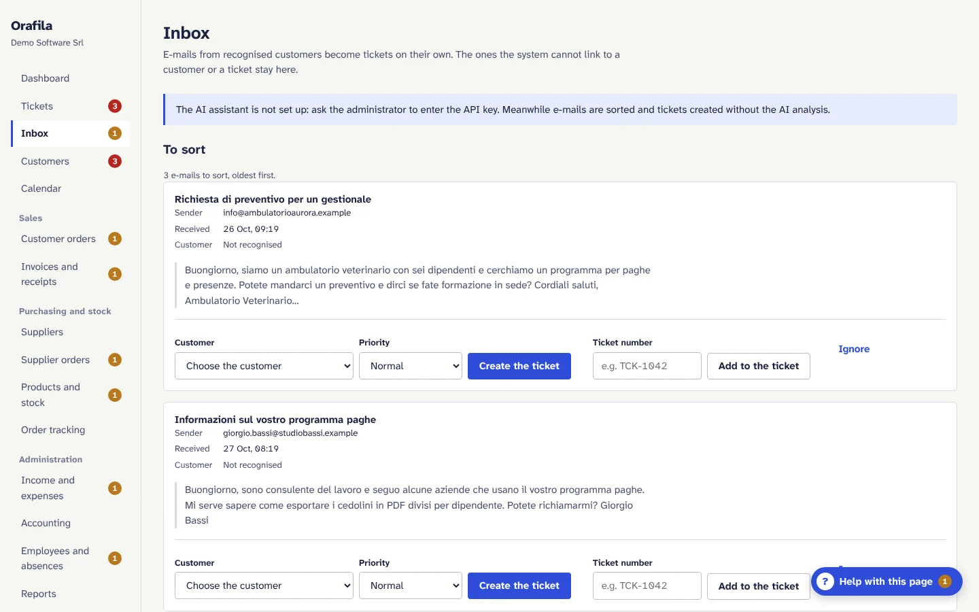Open priority dropdown for Richiesta di preventivo email
979x612 pixels.
coord(411,366)
